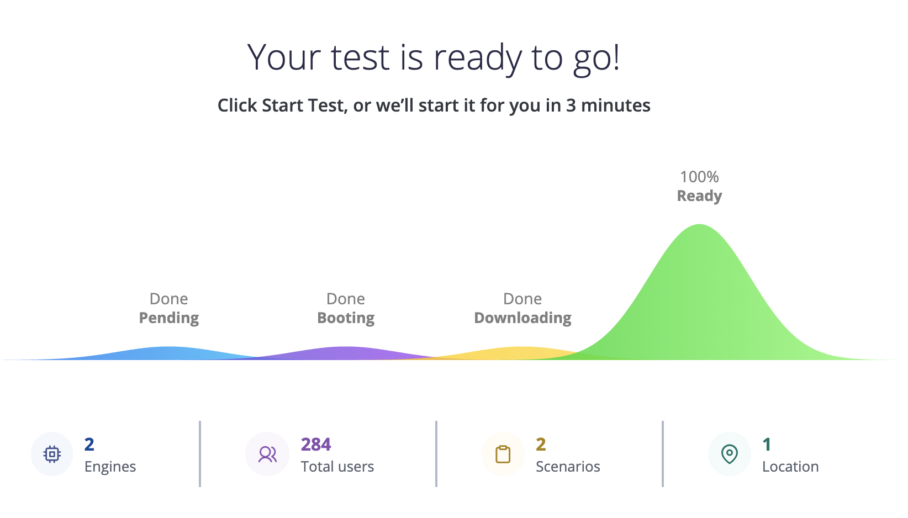The image size is (908, 518).
Task: Click the Scenarios clipboard icon
Action: (503, 454)
